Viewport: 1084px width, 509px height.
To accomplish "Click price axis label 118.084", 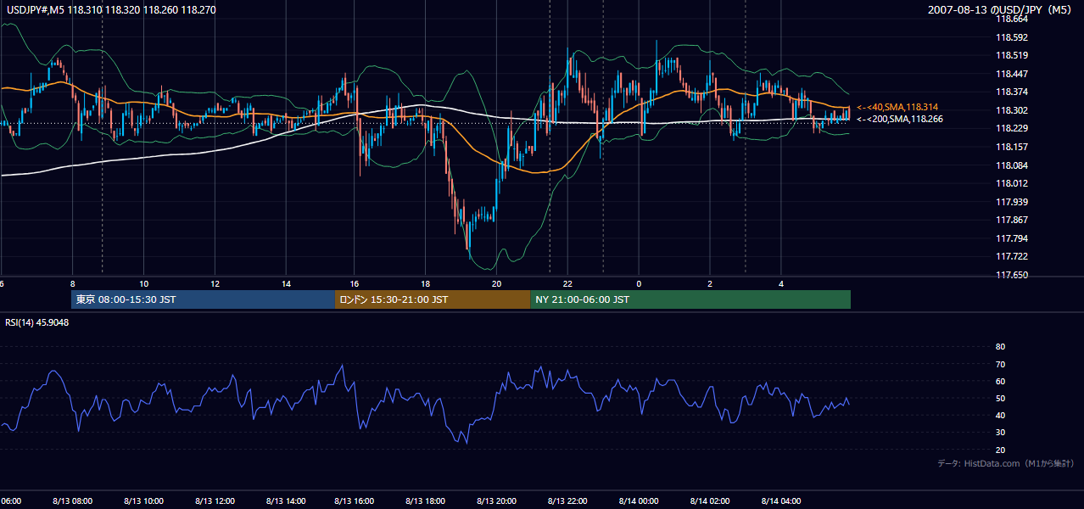I will tap(1012, 165).
